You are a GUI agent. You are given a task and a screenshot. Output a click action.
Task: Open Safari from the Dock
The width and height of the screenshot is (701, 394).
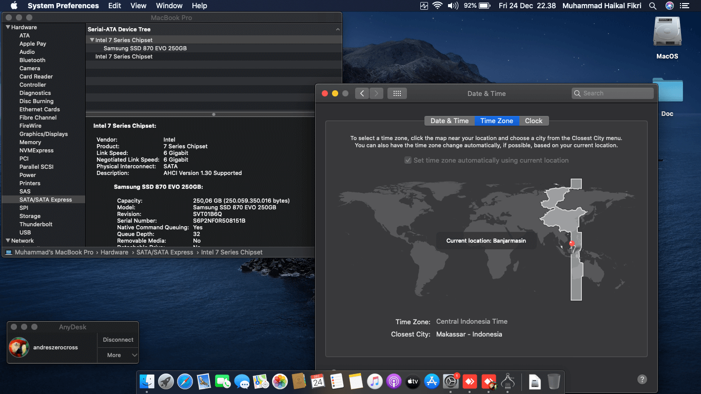pyautogui.click(x=185, y=381)
